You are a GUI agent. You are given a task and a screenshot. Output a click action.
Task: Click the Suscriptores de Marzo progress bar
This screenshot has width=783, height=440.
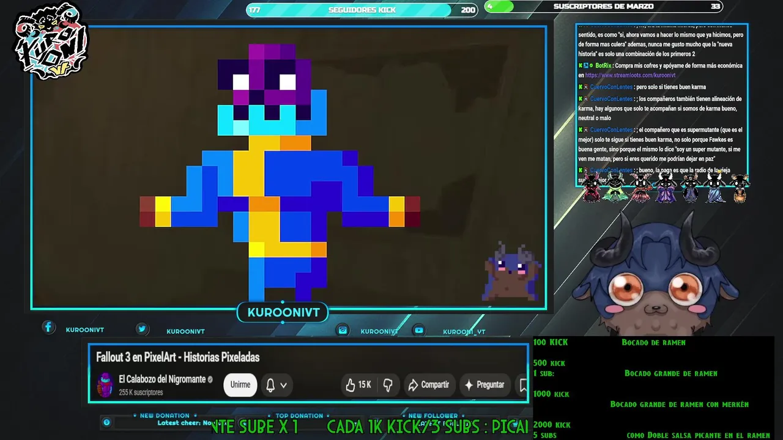[x=604, y=7]
